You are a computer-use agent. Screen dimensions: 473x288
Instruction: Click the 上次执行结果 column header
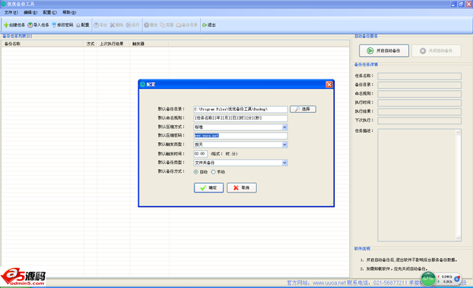[x=114, y=44]
